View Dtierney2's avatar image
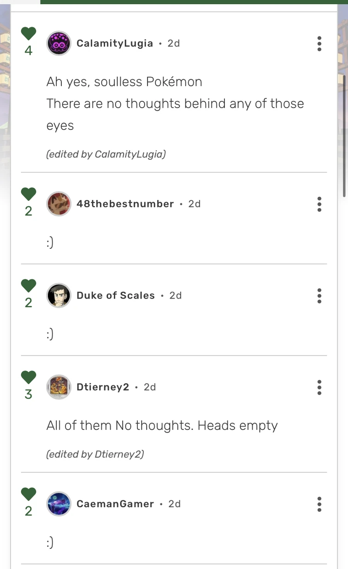The height and width of the screenshot is (569, 348). 59,387
